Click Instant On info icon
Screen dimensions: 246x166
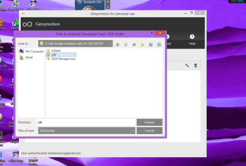(108, 7)
